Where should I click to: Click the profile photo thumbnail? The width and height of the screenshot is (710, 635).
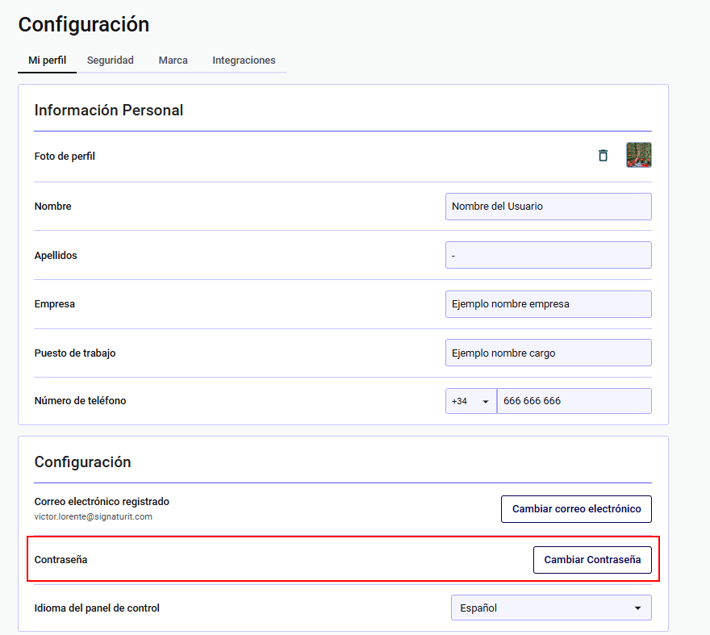coord(638,155)
